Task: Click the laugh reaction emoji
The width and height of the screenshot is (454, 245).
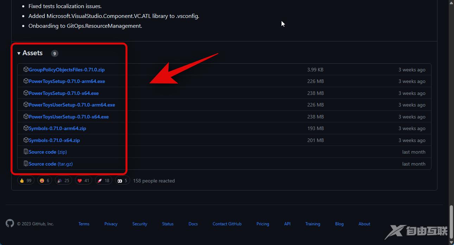Action: (42, 181)
